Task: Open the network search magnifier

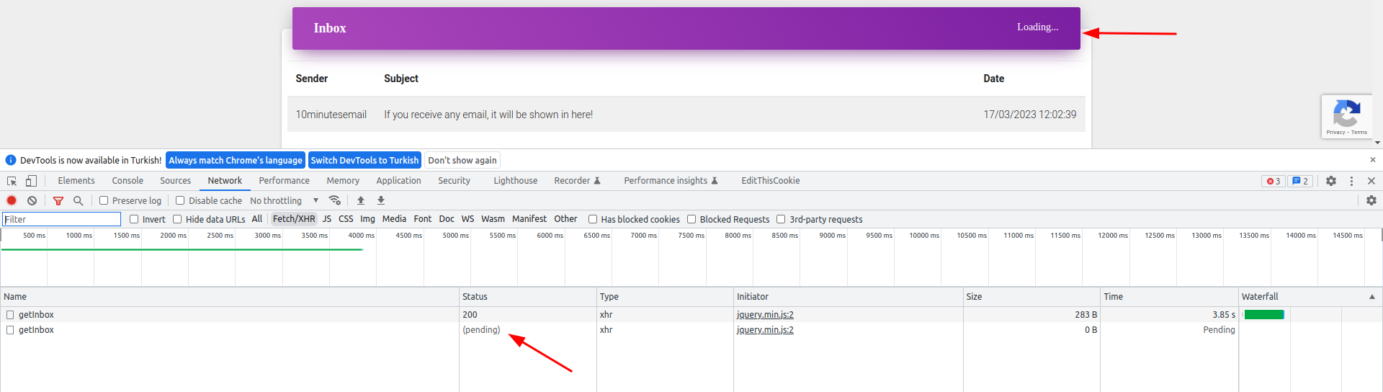Action: (78, 200)
